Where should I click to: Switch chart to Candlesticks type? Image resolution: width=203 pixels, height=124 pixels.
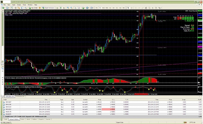click(61, 8)
